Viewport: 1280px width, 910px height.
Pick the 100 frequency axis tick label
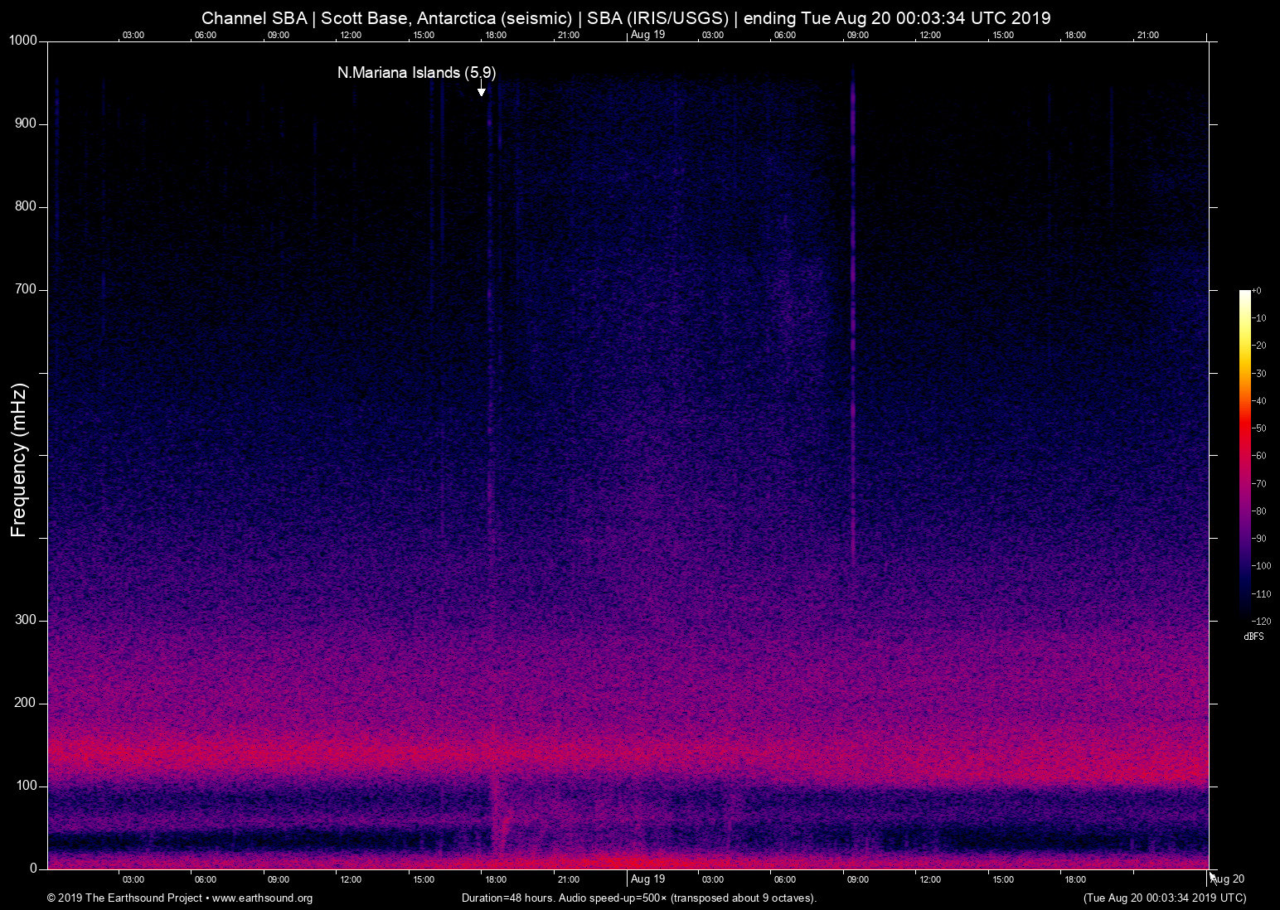click(26, 786)
